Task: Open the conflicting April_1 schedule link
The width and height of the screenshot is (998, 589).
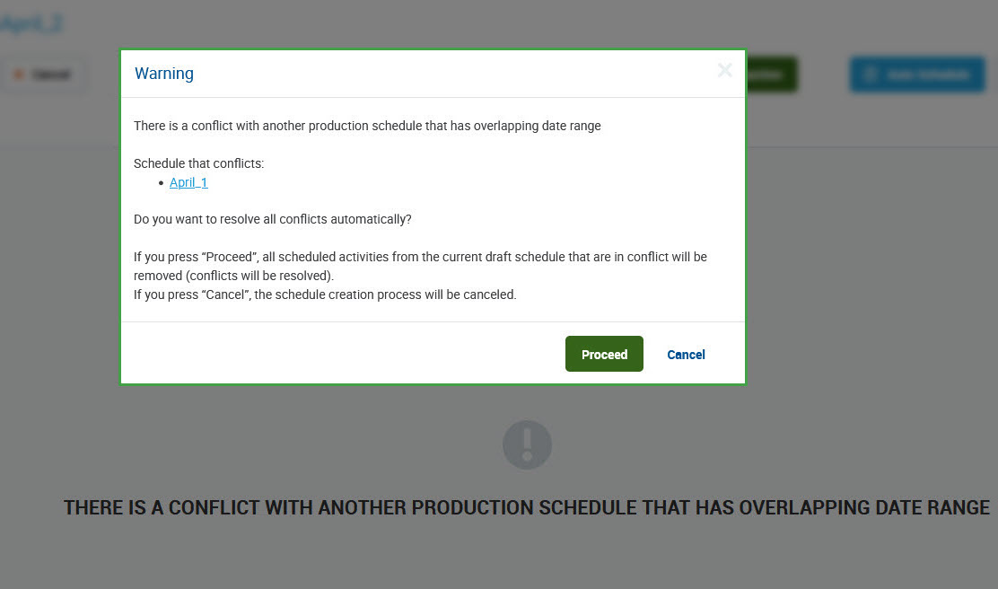Action: [x=188, y=182]
